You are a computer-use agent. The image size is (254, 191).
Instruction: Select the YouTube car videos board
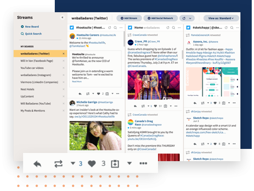tap(32, 68)
